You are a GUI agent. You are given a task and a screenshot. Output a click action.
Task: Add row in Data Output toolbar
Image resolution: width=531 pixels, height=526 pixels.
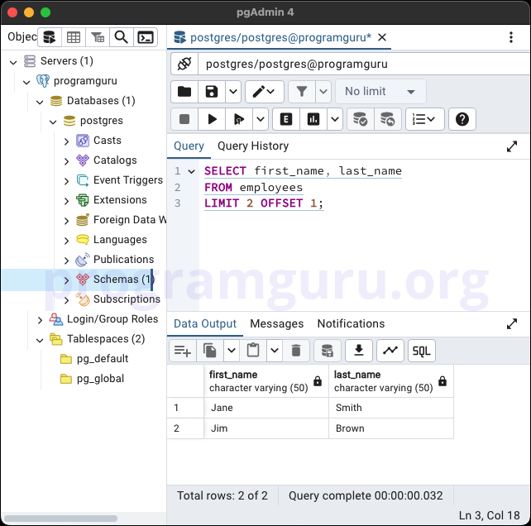183,351
